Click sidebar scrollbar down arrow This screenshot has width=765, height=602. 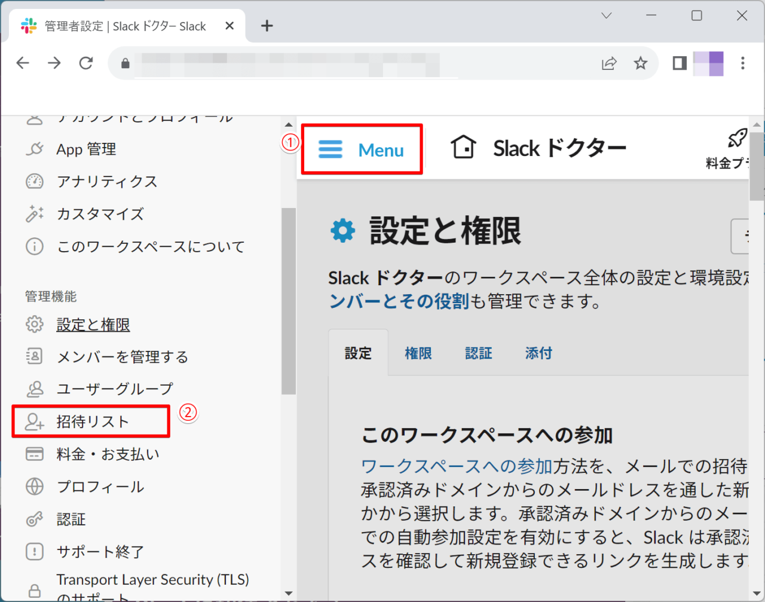[289, 594]
